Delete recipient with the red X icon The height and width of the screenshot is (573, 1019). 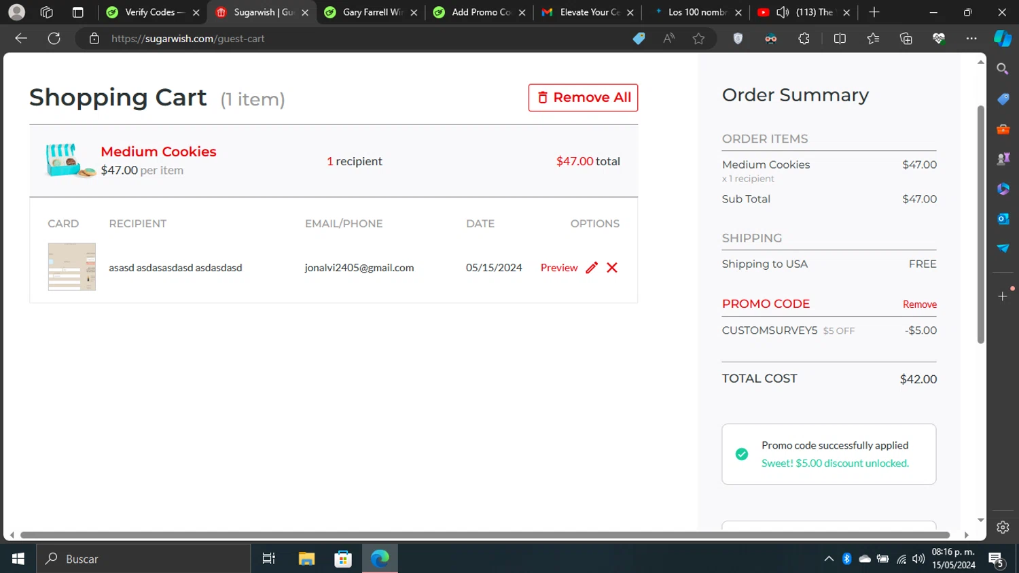612,268
